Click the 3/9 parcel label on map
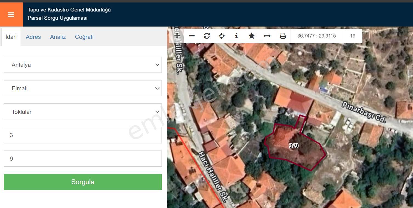Screen dimensions: 413x208 click(294, 146)
